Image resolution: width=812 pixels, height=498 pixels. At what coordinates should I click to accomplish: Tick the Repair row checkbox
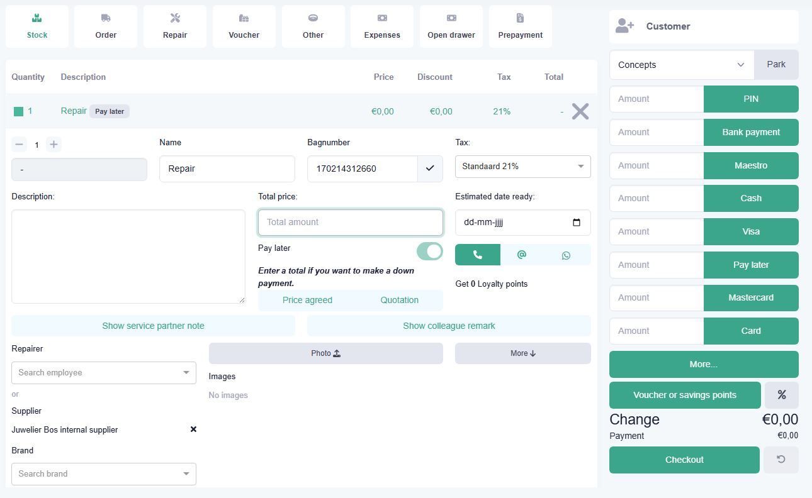tap(18, 111)
